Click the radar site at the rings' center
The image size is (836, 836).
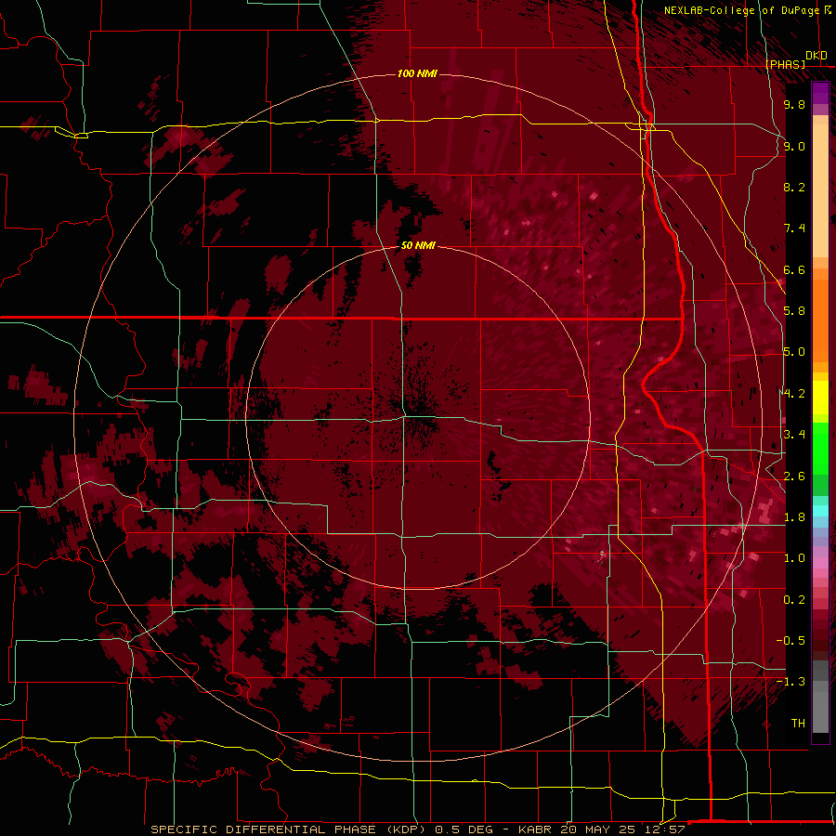(x=417, y=416)
